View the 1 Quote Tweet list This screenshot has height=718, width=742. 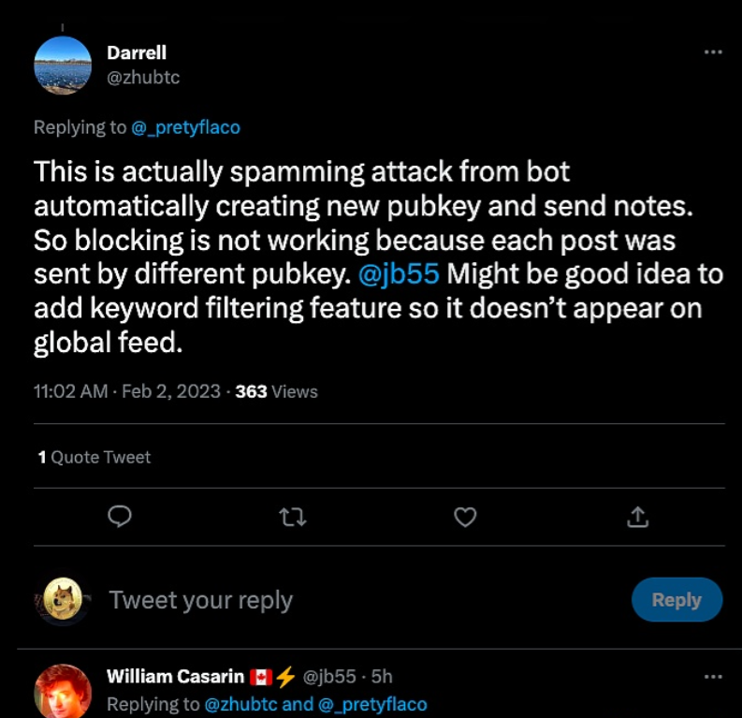click(95, 457)
